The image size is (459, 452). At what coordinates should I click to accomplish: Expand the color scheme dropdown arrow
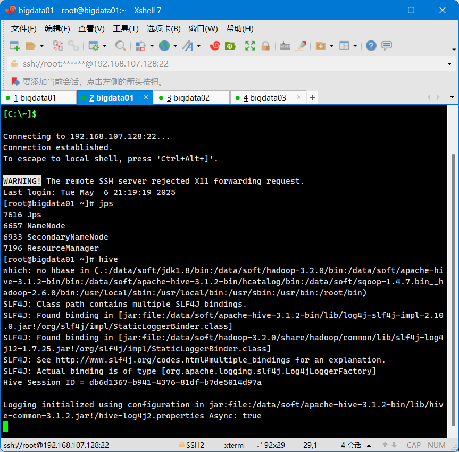pyautogui.click(x=152, y=46)
